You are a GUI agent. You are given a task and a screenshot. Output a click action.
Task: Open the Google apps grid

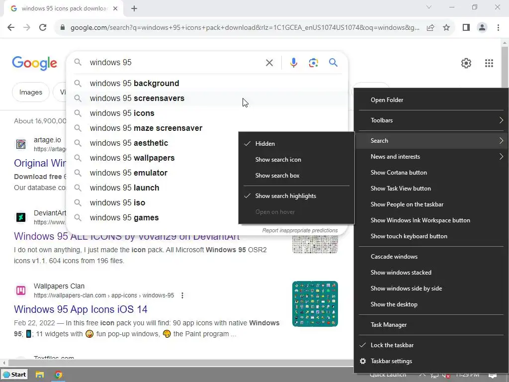(x=489, y=63)
